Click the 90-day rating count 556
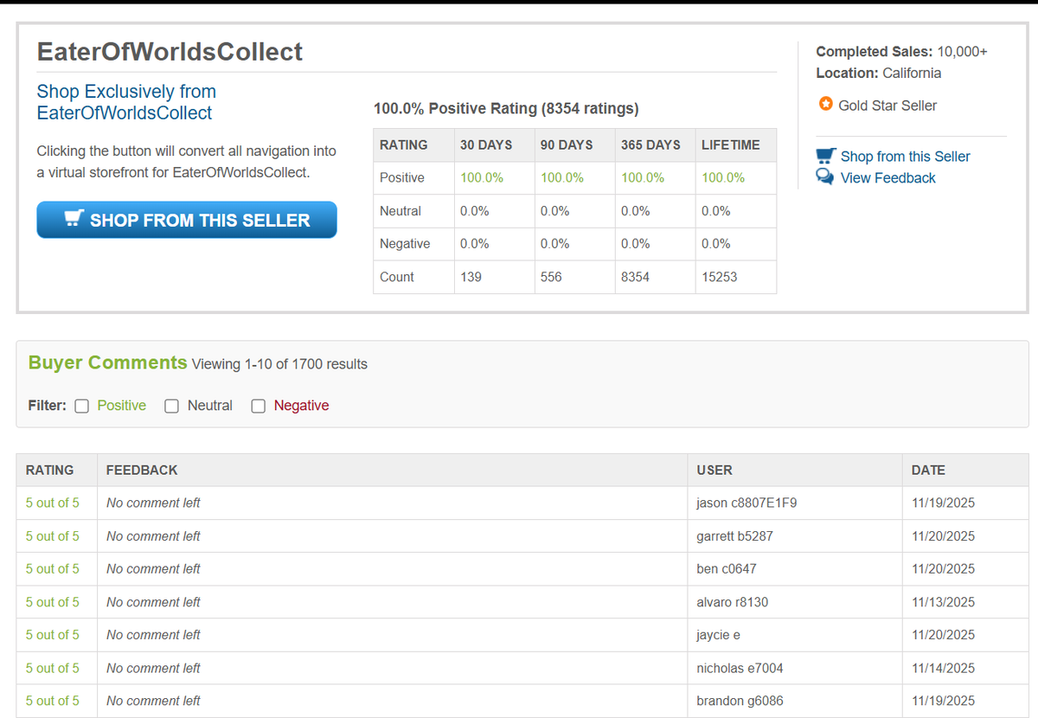This screenshot has height=718, width=1038. 551,277
